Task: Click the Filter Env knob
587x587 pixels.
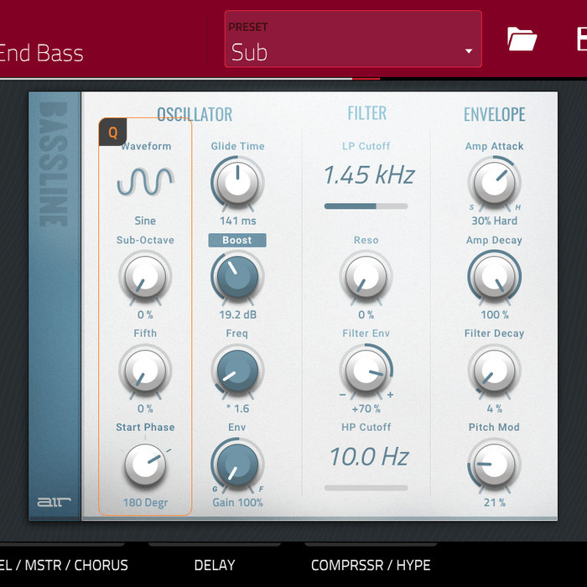Action: pos(366,371)
